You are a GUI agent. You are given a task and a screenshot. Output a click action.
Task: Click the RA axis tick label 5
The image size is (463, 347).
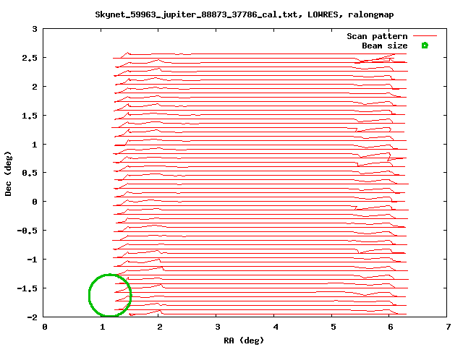coord(333,327)
